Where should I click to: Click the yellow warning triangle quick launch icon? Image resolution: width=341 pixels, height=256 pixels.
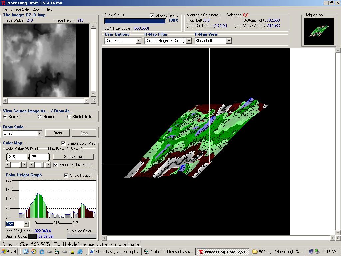[72, 252]
